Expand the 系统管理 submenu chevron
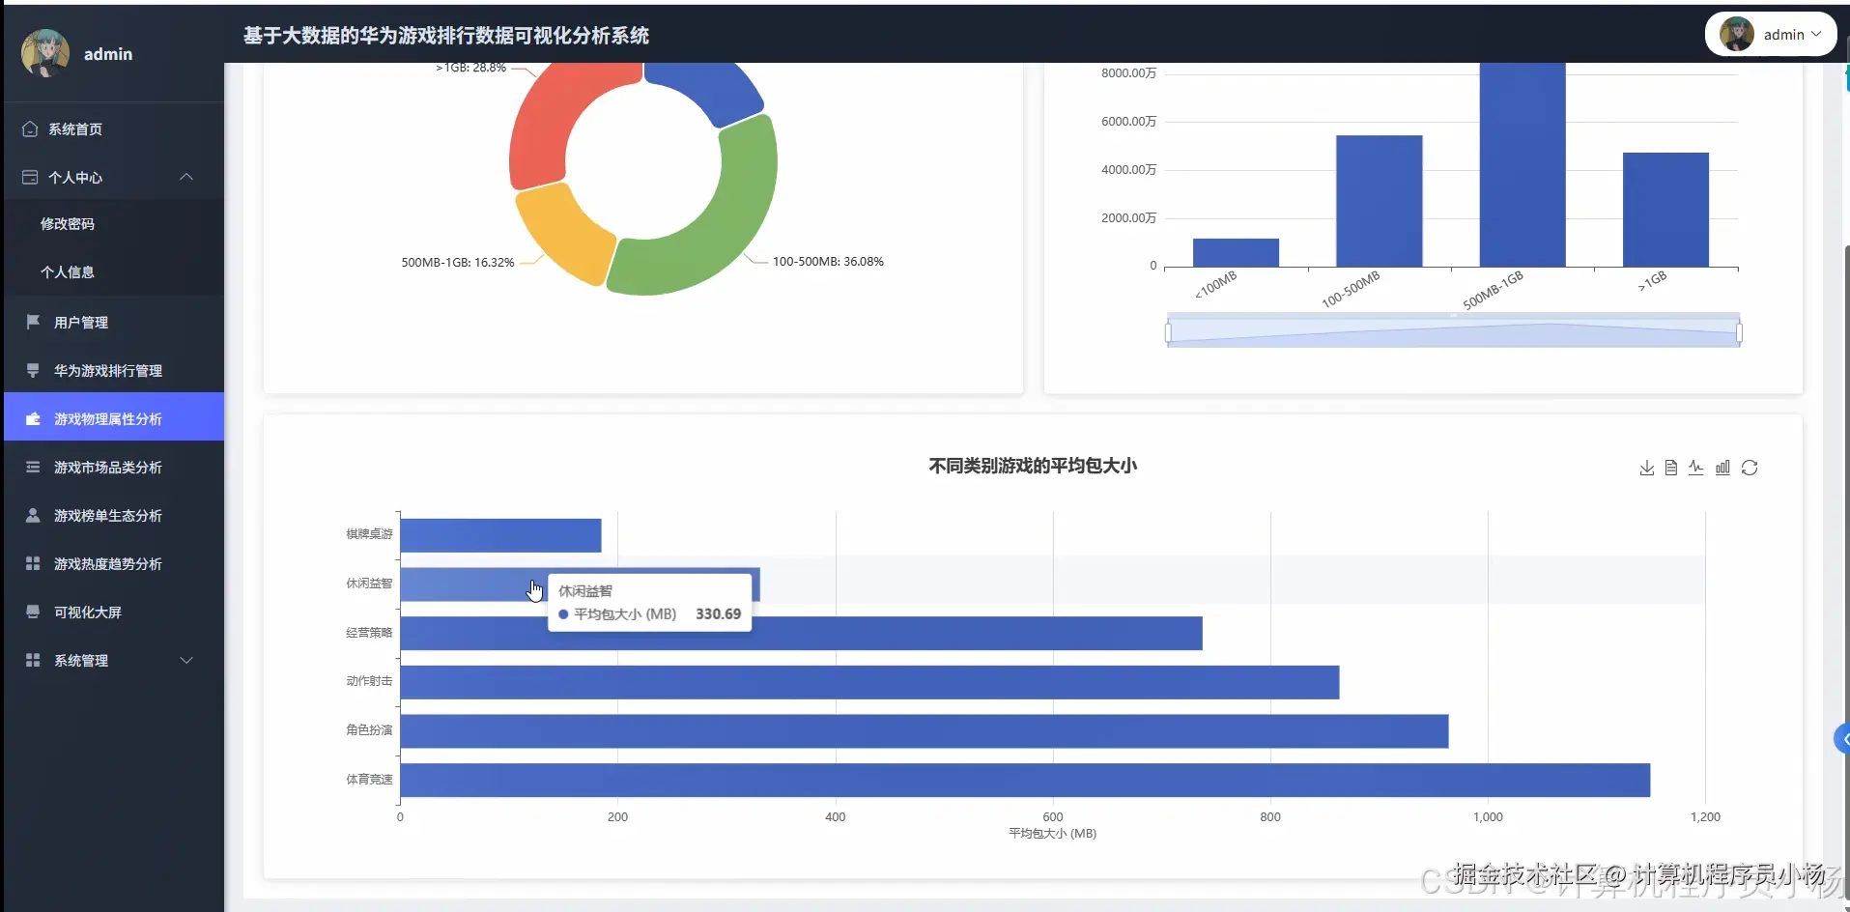This screenshot has height=912, width=1850. click(186, 660)
